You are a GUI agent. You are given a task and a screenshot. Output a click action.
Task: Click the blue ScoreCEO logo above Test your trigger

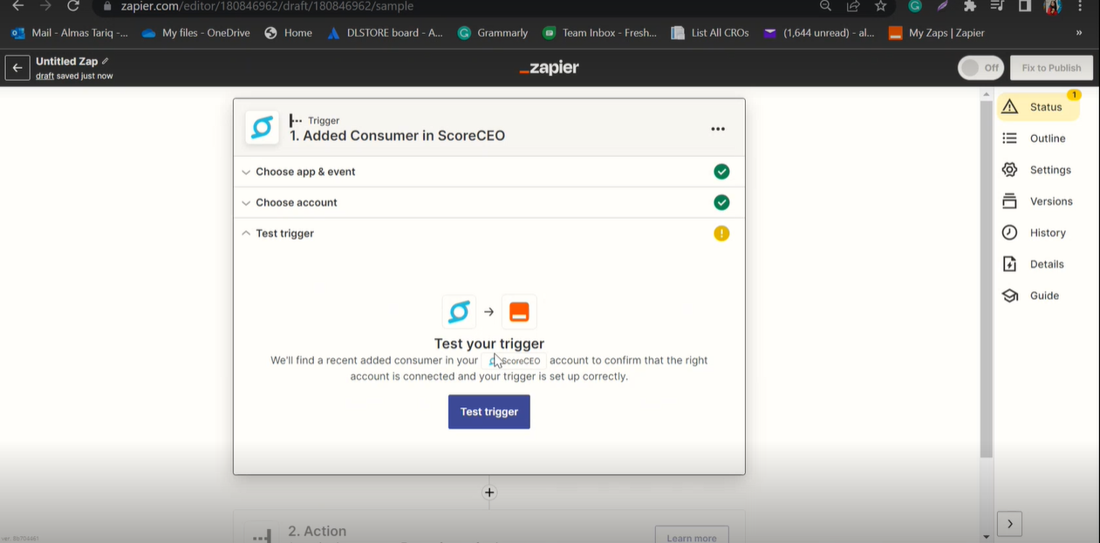click(x=459, y=312)
